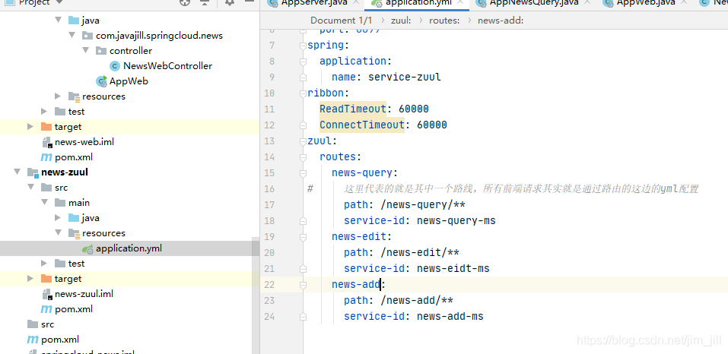Collapse the com.javajill.springcloud.news package
This screenshot has width=728, height=354.
point(72,36)
